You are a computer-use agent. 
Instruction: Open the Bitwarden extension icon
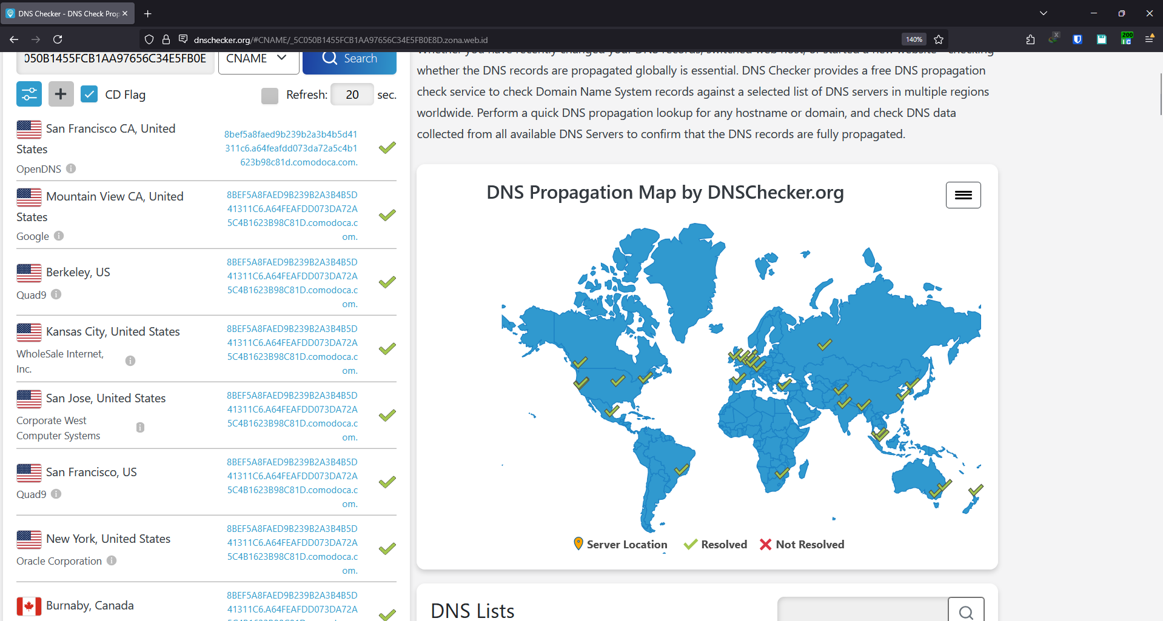click(x=1078, y=39)
